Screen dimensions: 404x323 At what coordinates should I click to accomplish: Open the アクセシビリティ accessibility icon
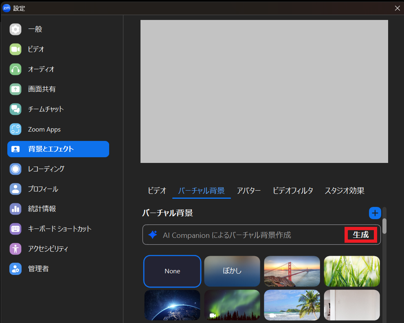tap(15, 248)
